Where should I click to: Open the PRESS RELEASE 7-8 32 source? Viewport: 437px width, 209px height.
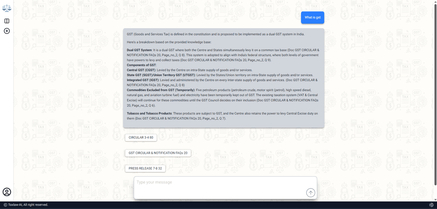point(145,168)
